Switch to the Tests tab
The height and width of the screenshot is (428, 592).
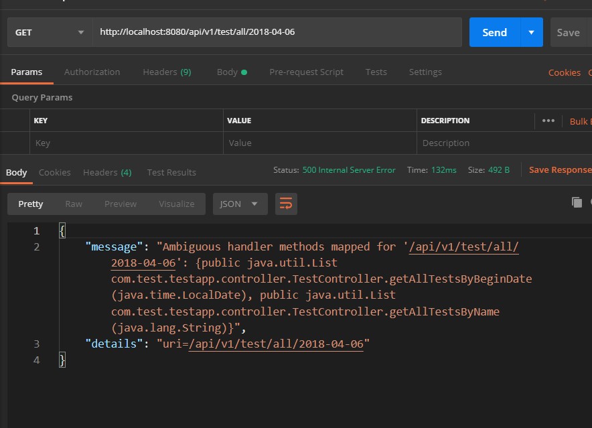coord(376,72)
